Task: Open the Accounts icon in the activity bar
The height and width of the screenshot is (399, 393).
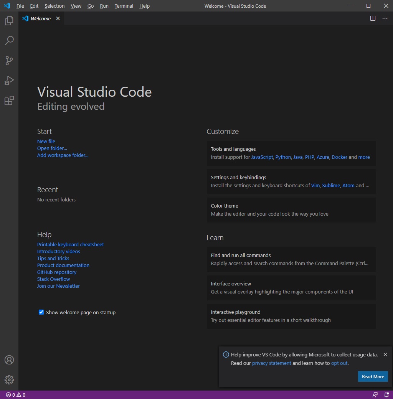Action: coord(9,360)
